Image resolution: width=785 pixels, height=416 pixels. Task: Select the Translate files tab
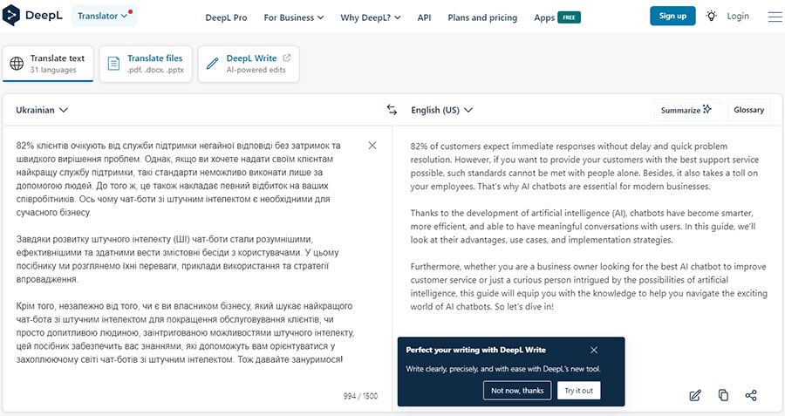[146, 64]
